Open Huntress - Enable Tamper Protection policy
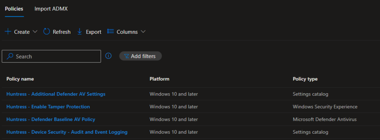This screenshot has width=380, height=140. 48,107
